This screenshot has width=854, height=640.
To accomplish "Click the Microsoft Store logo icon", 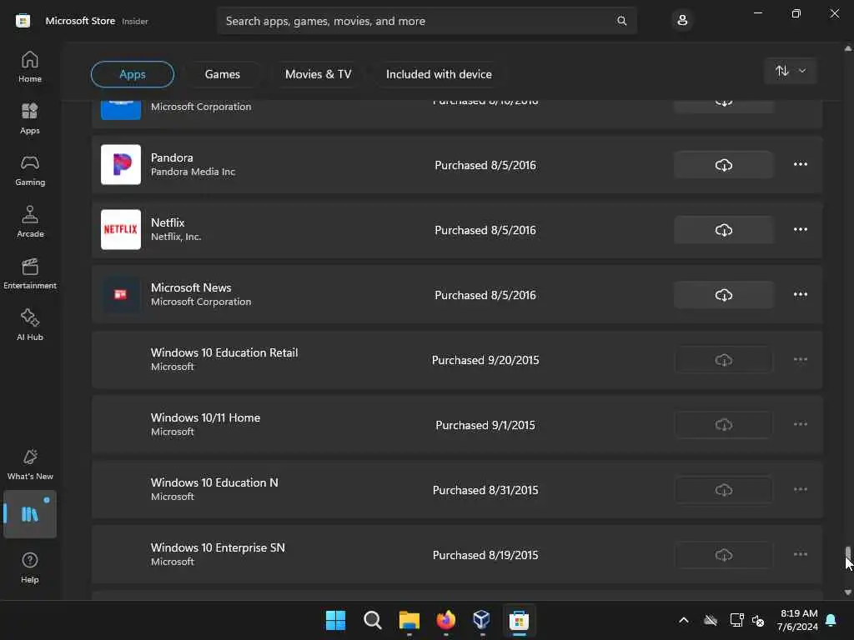I will [x=23, y=21].
